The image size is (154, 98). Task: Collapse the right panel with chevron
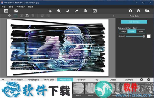[113, 16]
